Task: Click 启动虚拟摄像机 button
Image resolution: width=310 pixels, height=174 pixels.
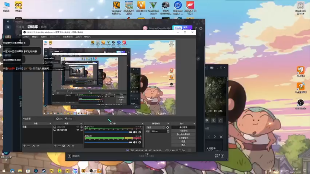Action: 183,134
